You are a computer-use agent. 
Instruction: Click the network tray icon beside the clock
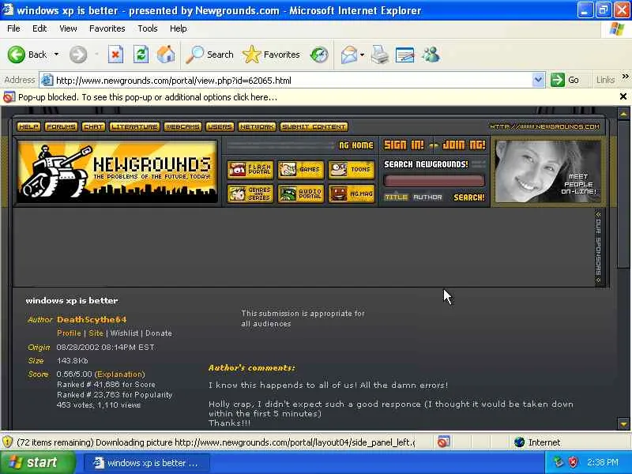pos(559,462)
